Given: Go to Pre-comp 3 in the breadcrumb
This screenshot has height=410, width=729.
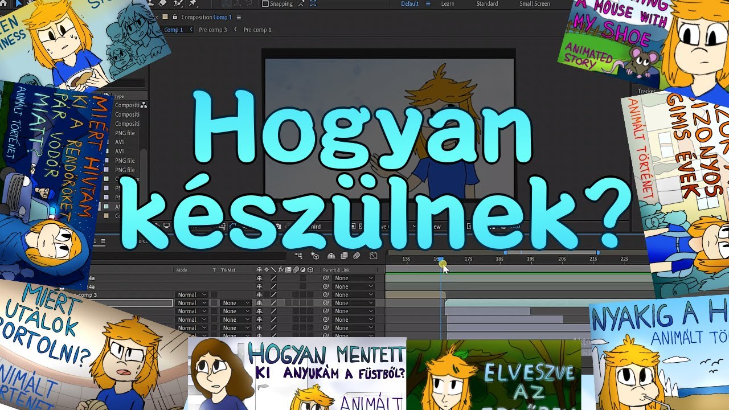Looking at the screenshot, I should click(x=213, y=30).
